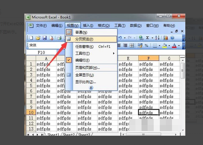The image size is (203, 145).
Task: Click the Sort Ascending A-Z icon
Action: tap(157, 38)
